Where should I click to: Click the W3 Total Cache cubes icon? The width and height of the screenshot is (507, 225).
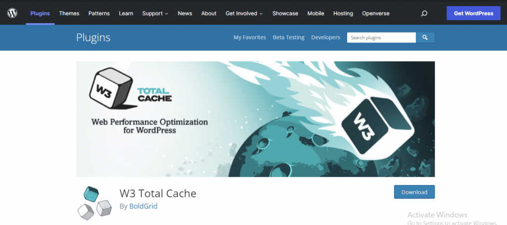click(x=95, y=203)
